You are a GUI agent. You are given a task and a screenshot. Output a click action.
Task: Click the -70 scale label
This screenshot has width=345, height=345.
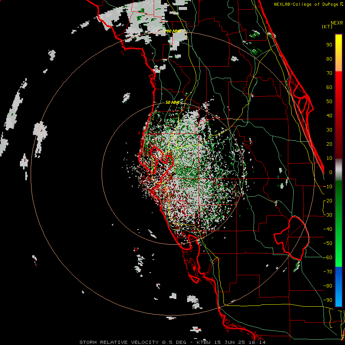pyautogui.click(x=328, y=272)
